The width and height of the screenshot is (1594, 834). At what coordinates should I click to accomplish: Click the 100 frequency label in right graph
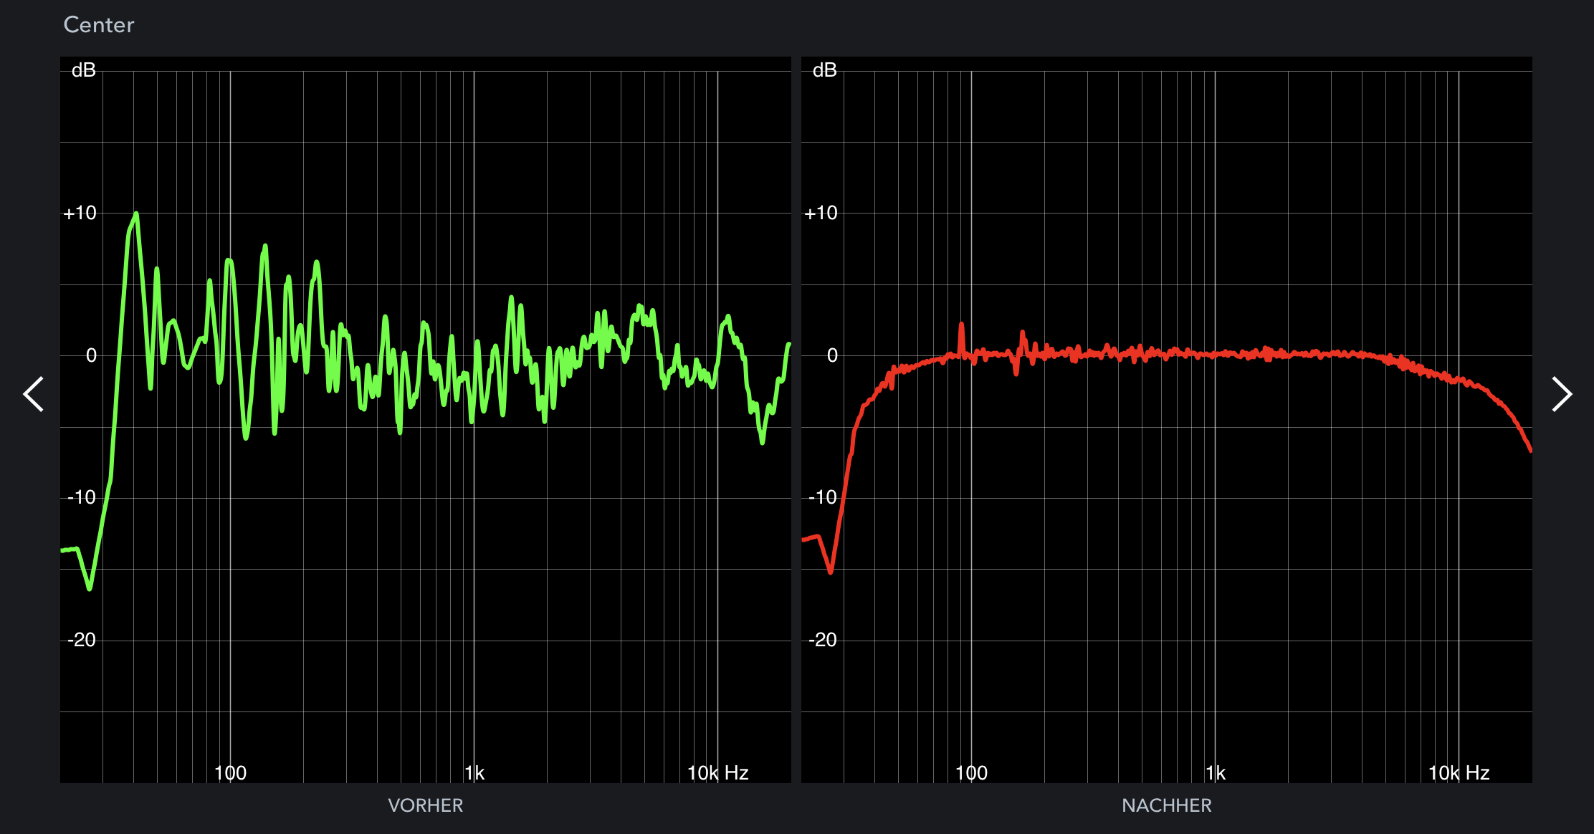coord(971,773)
